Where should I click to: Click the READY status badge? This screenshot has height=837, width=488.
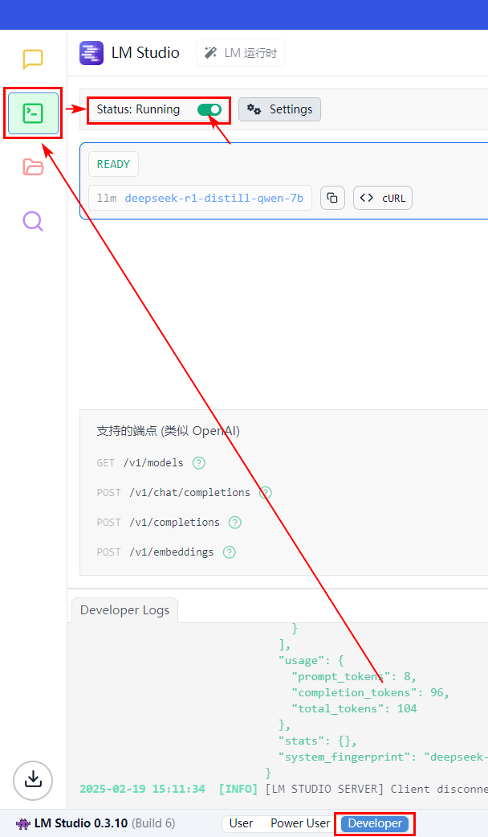click(113, 164)
